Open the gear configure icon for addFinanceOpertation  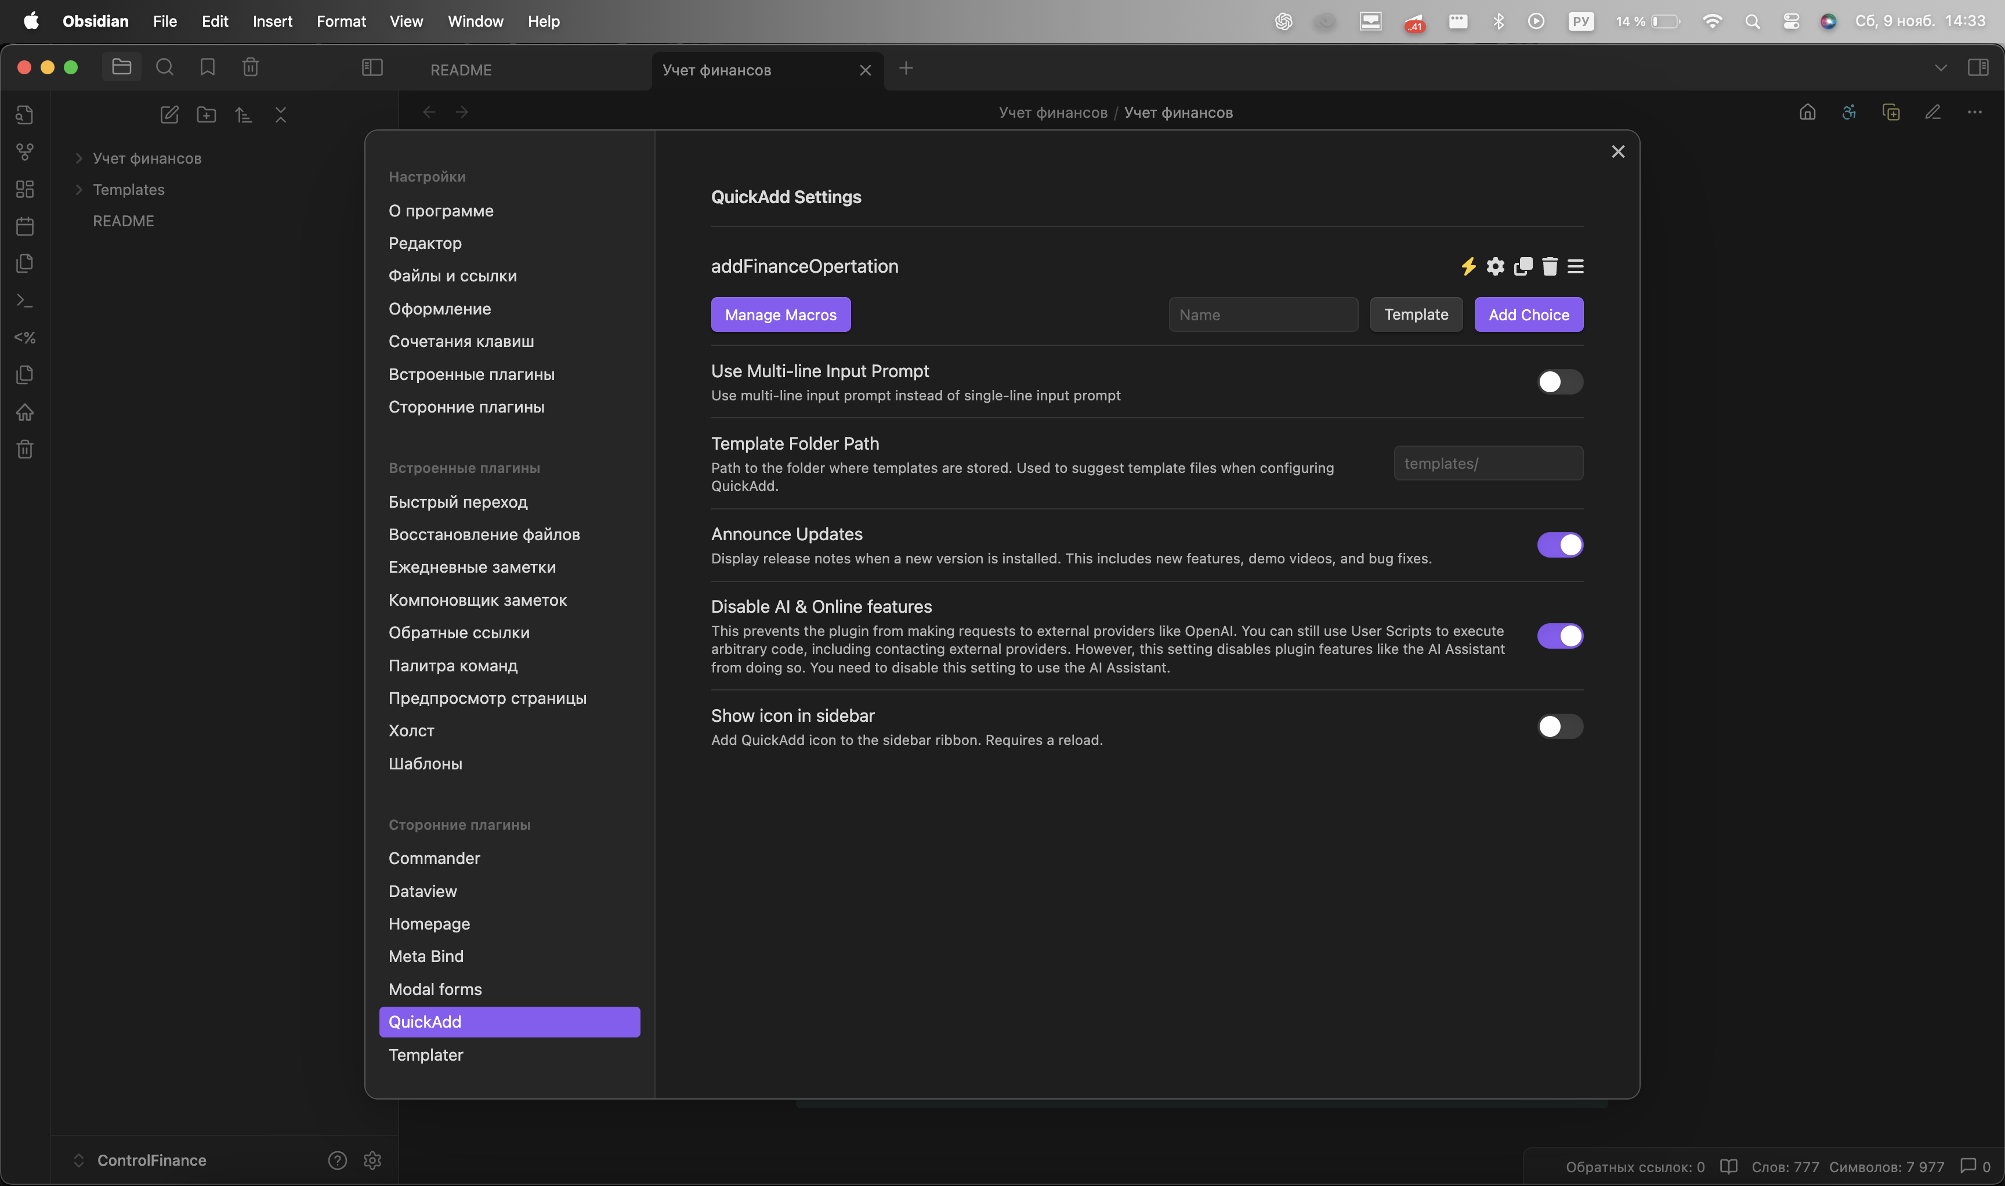[1495, 266]
